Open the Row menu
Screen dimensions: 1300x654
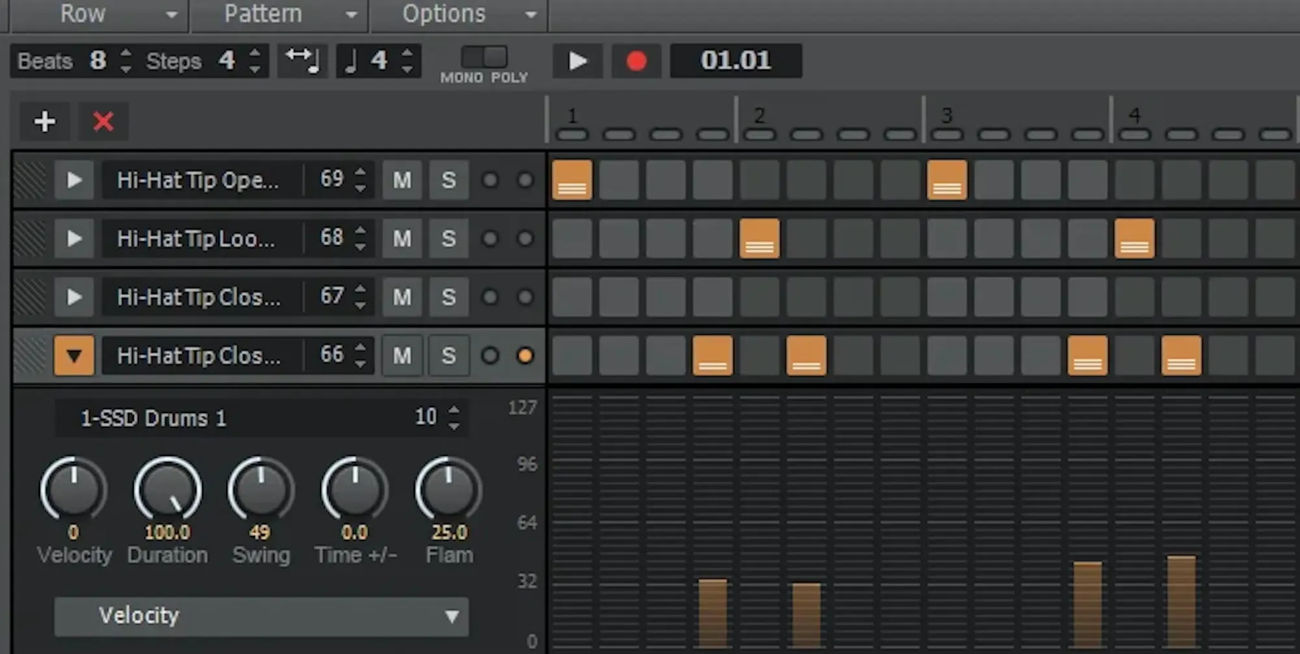[x=97, y=14]
